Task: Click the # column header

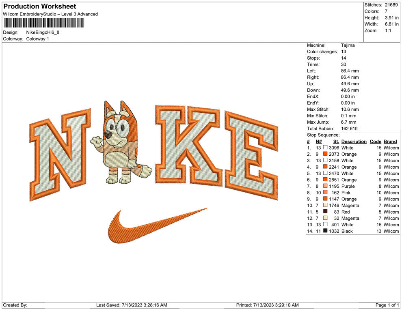Action: [308, 142]
